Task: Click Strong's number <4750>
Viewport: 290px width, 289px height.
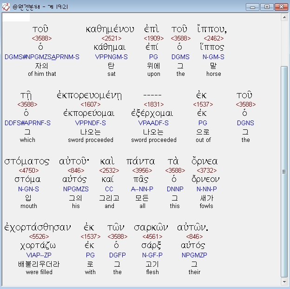Action: click(x=29, y=170)
